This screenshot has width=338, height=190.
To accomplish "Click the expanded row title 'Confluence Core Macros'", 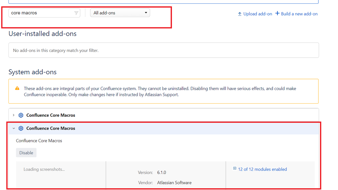I will pos(51,128).
